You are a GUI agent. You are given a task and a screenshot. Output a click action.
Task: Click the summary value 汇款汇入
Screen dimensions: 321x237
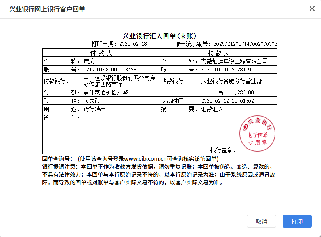click(212, 109)
